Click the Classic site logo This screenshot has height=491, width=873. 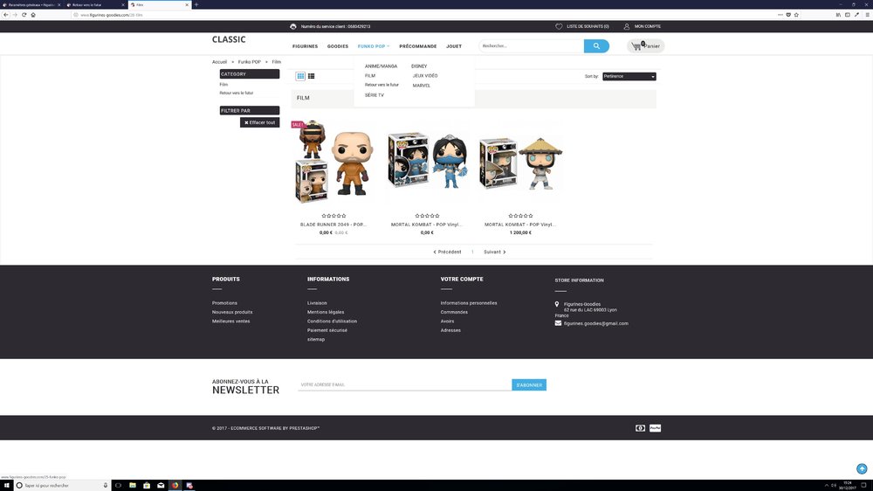(x=229, y=39)
